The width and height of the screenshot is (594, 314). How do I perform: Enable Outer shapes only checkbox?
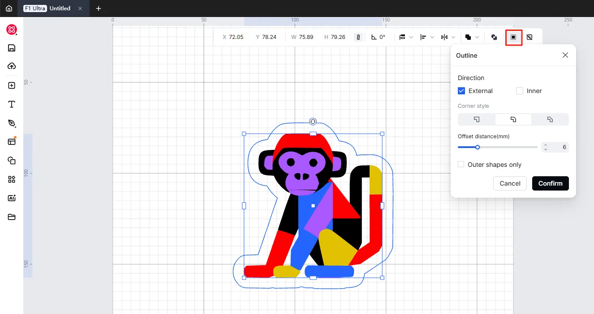[461, 165]
